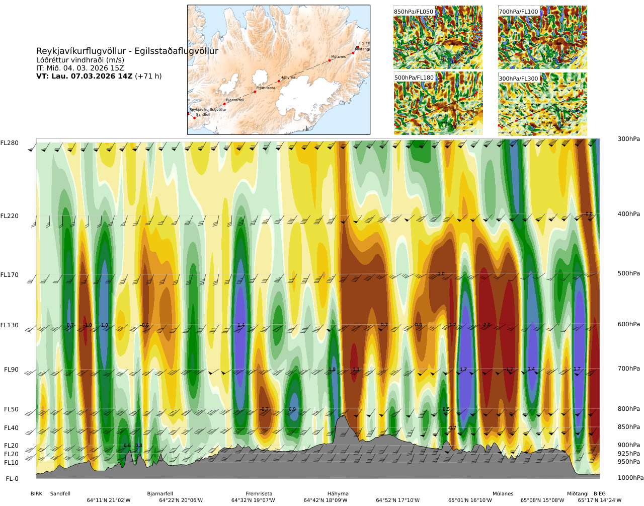This screenshot has width=644, height=506.
Task: Click the coordinate 65°17'N 14°24'W
Action: (x=600, y=500)
